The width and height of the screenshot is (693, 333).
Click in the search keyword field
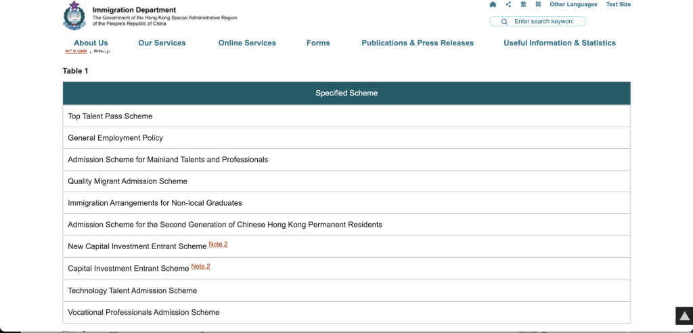[x=543, y=22]
